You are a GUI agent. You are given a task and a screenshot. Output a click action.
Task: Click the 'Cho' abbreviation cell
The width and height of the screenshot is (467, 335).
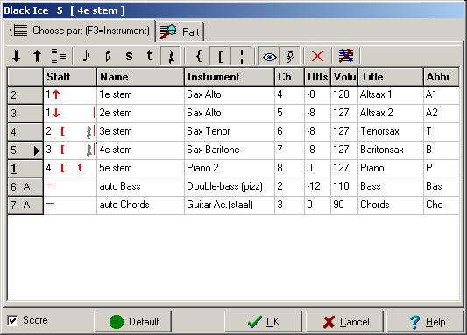(442, 205)
